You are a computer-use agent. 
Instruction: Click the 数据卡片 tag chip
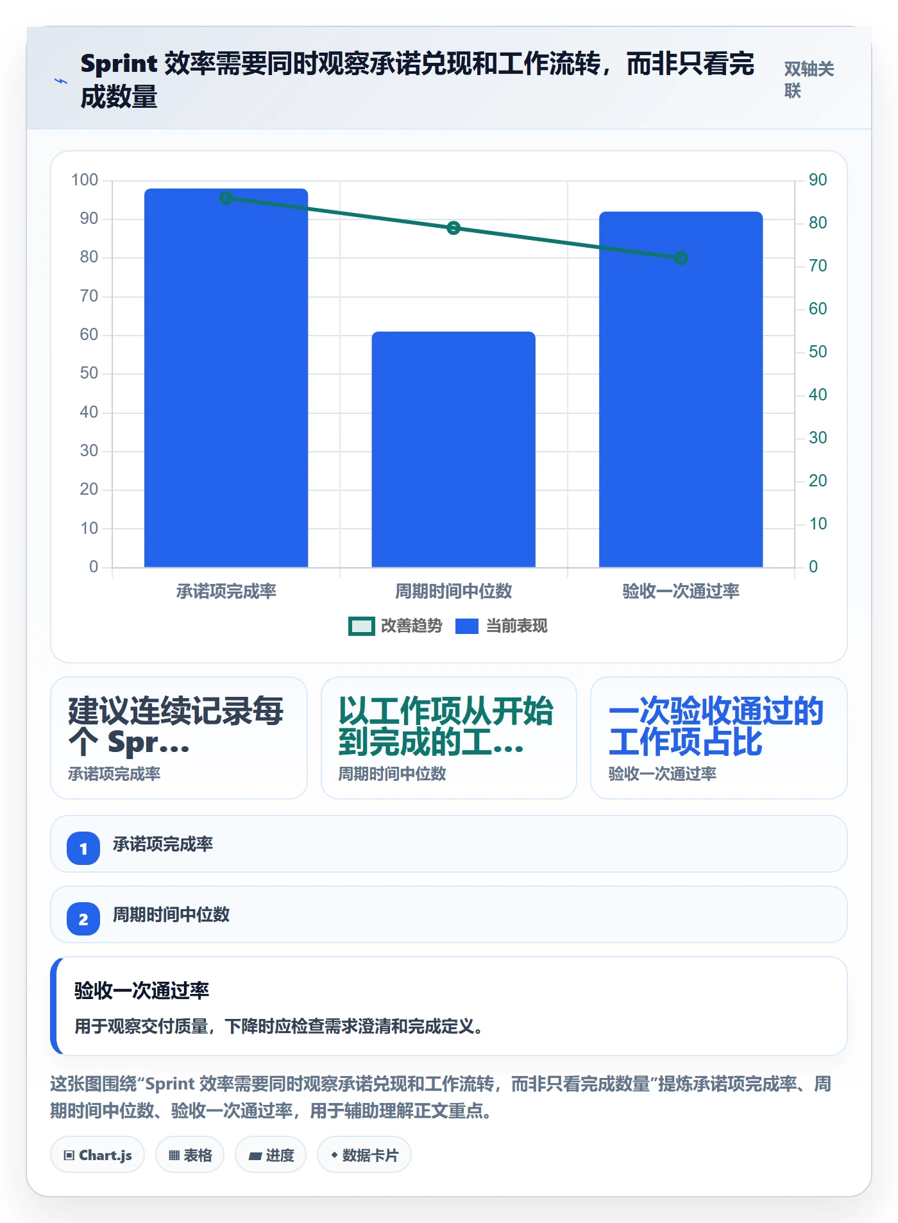pos(364,1155)
